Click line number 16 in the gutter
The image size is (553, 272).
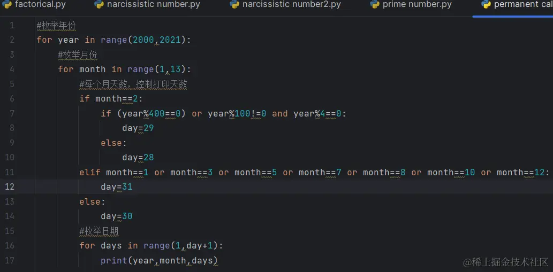[10, 245]
